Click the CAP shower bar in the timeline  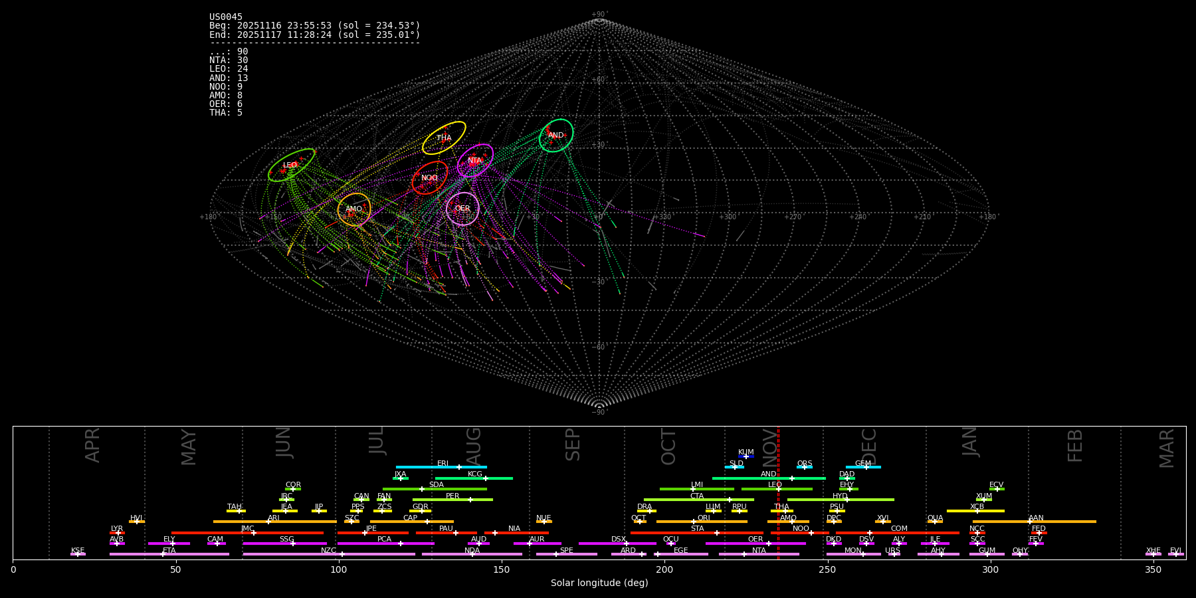[412, 522]
